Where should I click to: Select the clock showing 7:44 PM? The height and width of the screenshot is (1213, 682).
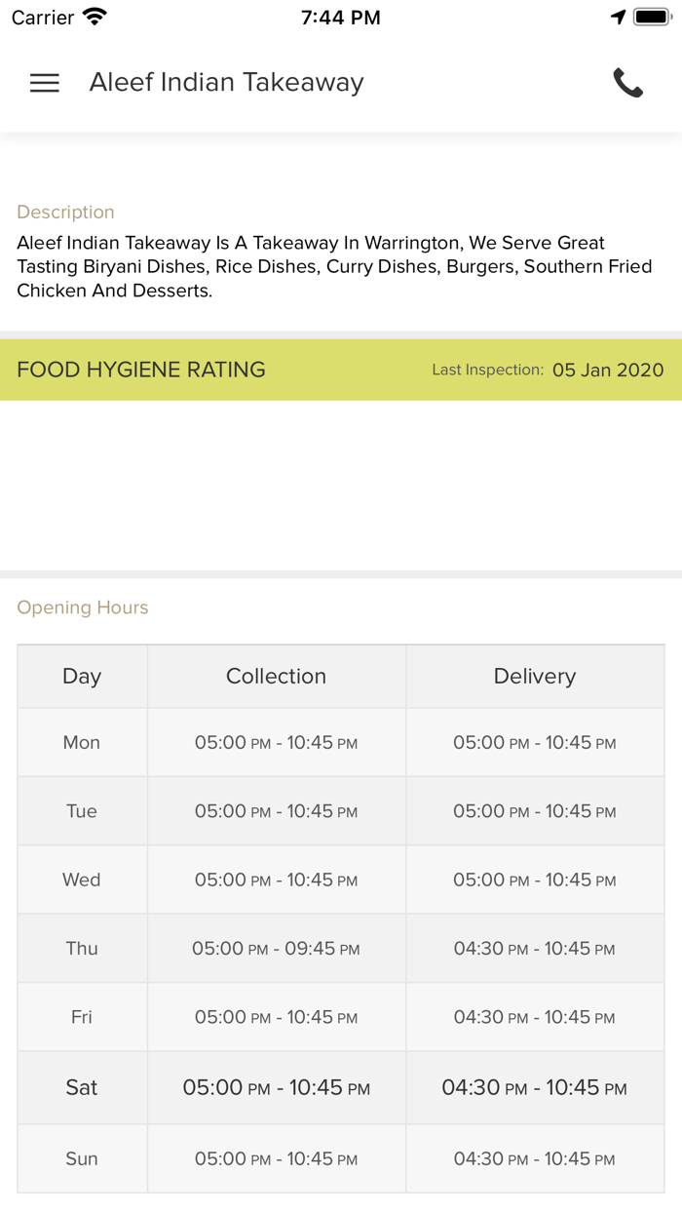pos(340,16)
